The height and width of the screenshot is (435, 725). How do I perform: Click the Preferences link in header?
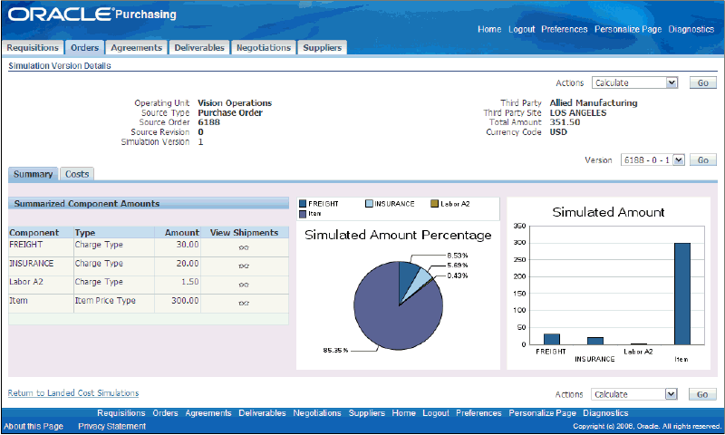(564, 29)
